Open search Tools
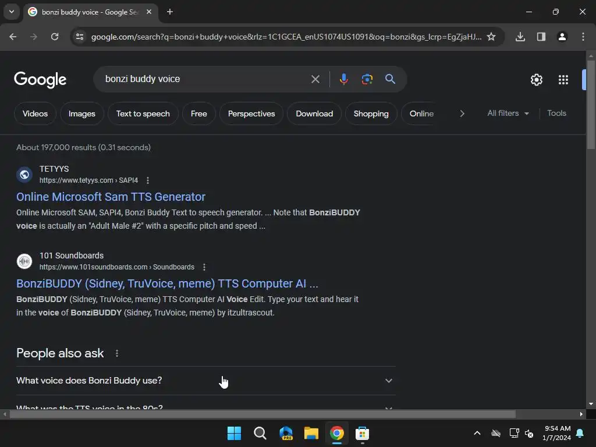Image resolution: width=596 pixels, height=447 pixels. pos(556,113)
